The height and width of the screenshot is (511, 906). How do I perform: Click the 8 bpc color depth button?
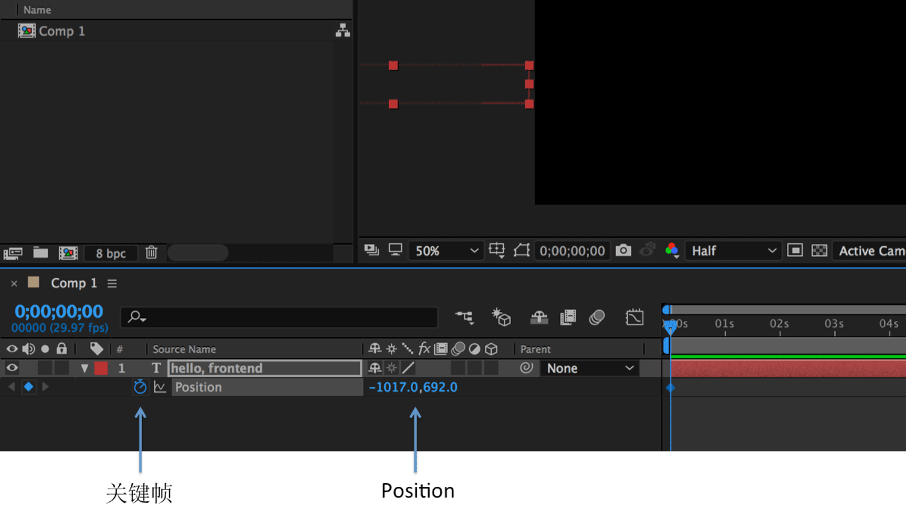coord(111,253)
